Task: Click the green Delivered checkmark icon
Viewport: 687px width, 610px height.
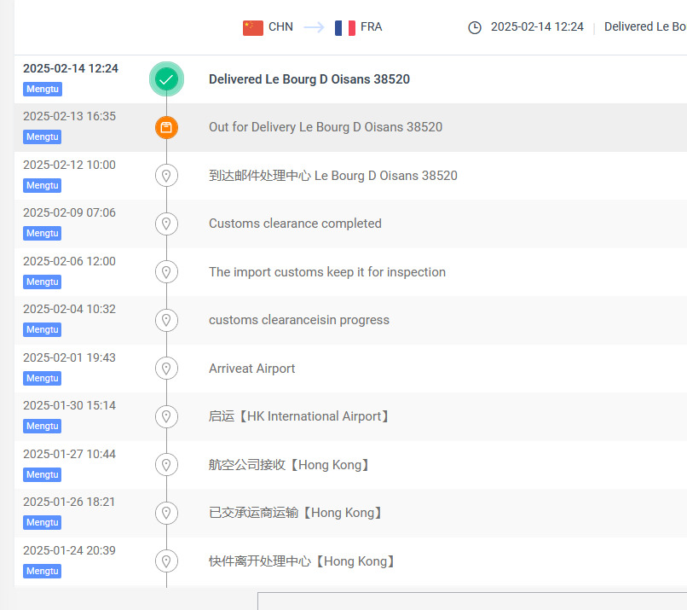Action: pyautogui.click(x=166, y=79)
